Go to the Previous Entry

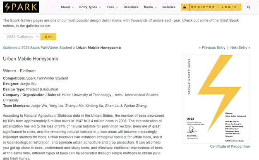pyautogui.click(x=212, y=47)
